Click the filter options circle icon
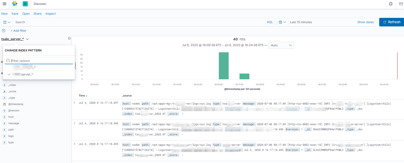Screen dimensions: 404x163 pos(4,31)
